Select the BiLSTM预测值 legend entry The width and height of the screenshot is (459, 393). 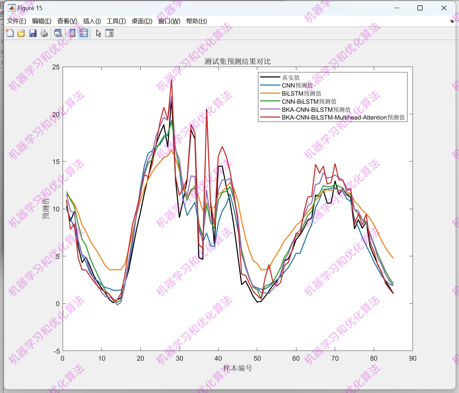(302, 94)
